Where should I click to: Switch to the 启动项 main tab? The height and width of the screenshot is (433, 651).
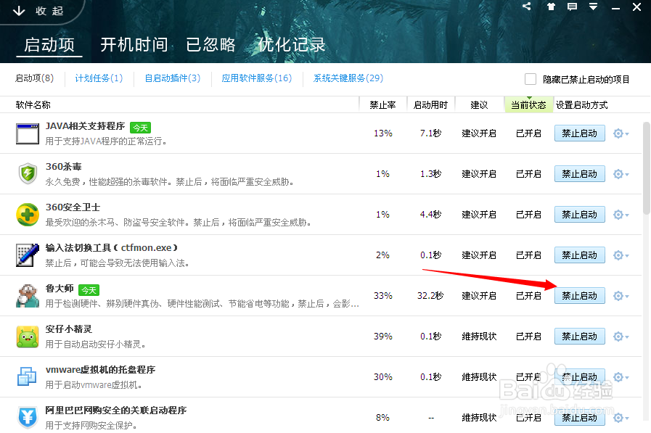[x=49, y=45]
